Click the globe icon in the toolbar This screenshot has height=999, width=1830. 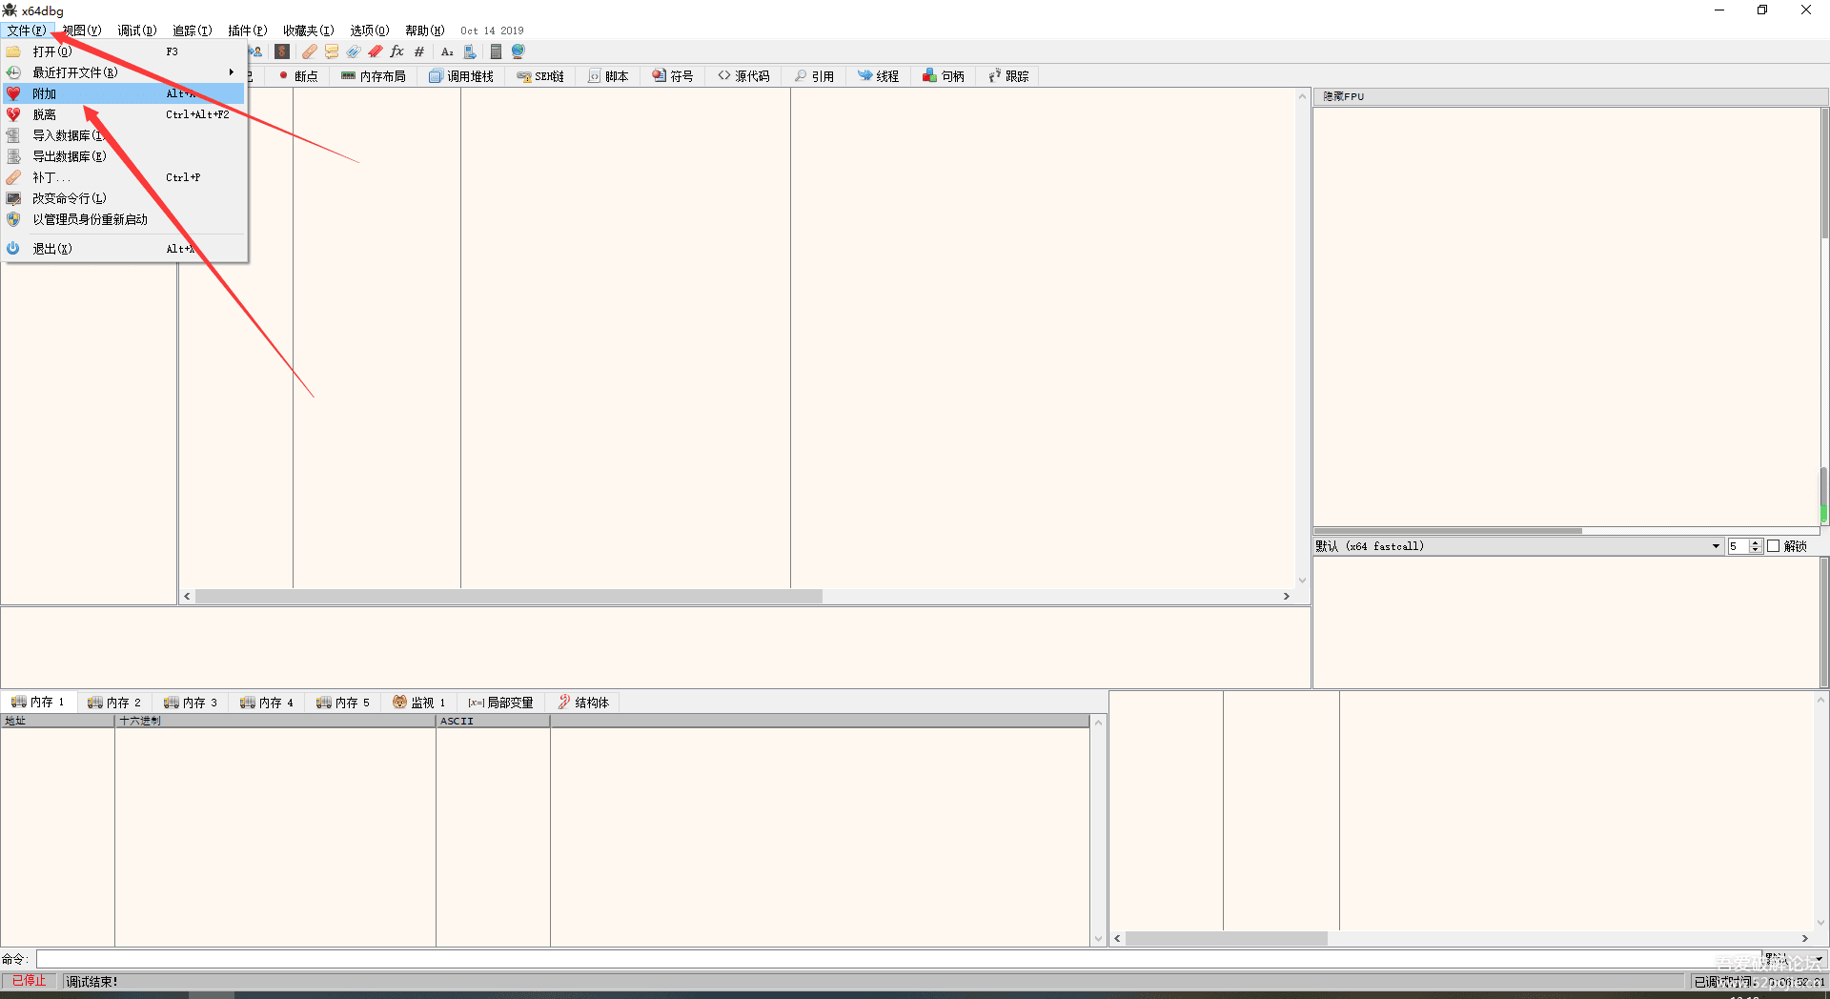point(518,51)
